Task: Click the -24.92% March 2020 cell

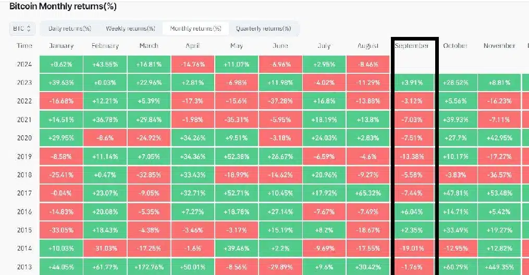Action: pyautogui.click(x=149, y=138)
